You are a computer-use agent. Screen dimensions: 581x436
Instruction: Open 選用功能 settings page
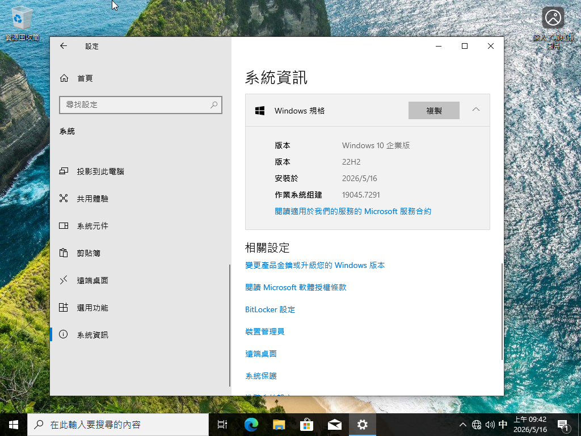coord(140,308)
